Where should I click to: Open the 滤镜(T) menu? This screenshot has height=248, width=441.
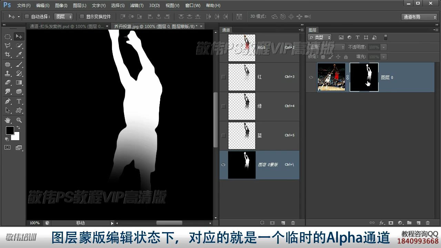pos(136,6)
